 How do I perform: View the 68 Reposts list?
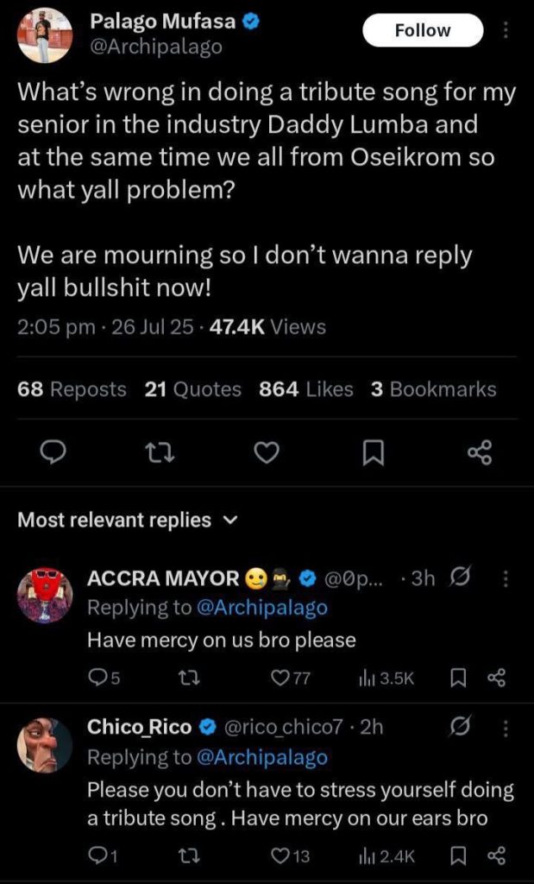72,389
